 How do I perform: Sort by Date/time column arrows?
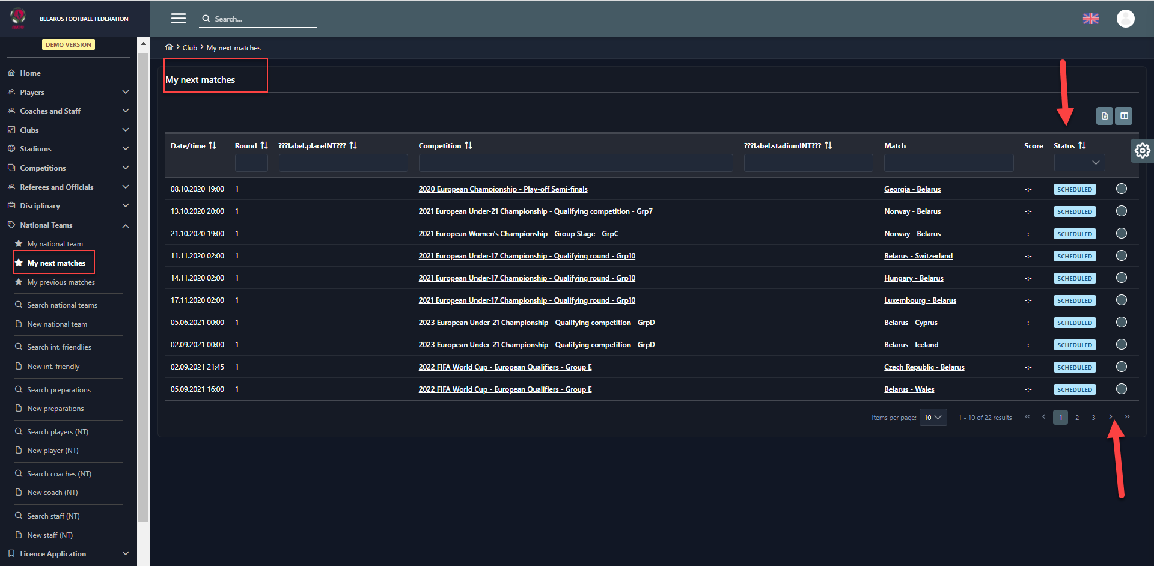click(x=212, y=146)
